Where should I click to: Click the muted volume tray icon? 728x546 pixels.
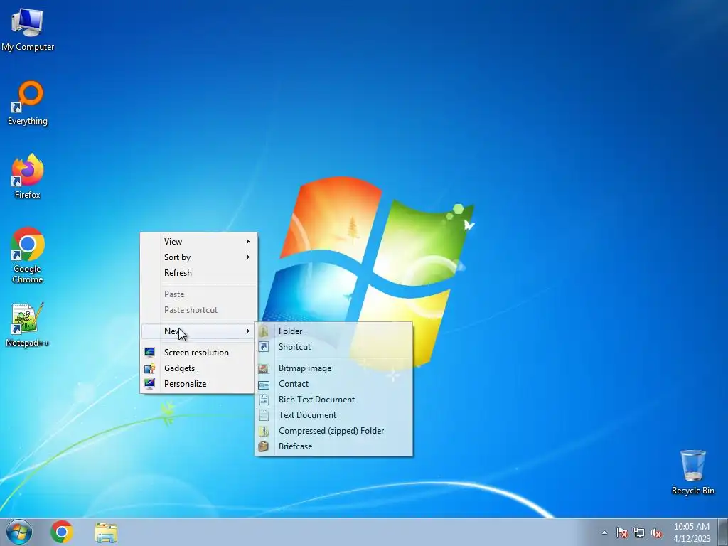(656, 532)
